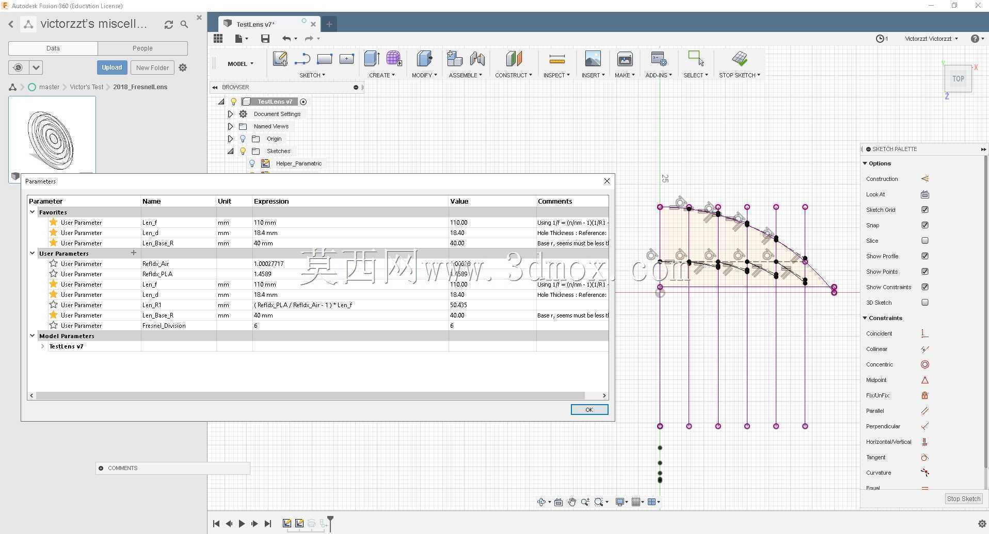Image resolution: width=989 pixels, height=534 pixels.
Task: Click the New Component assemble icon
Action: click(454, 59)
